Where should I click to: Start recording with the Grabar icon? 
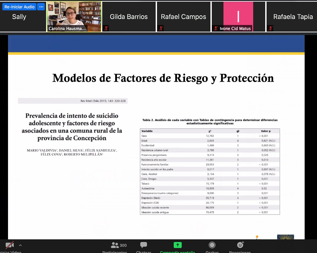point(212,245)
